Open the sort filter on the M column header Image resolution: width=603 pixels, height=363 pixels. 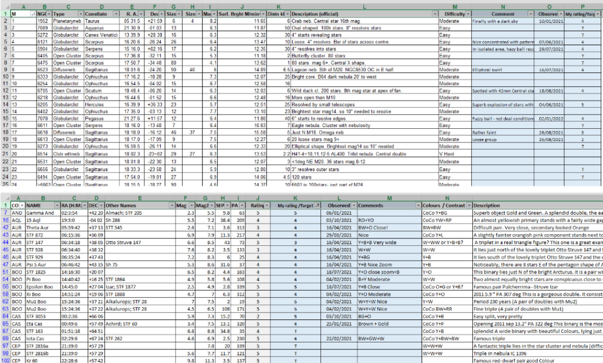click(33, 14)
